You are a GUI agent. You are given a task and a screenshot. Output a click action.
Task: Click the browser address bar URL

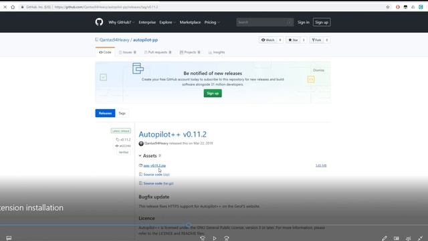tap(106, 7)
